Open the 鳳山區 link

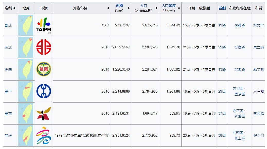239,138
